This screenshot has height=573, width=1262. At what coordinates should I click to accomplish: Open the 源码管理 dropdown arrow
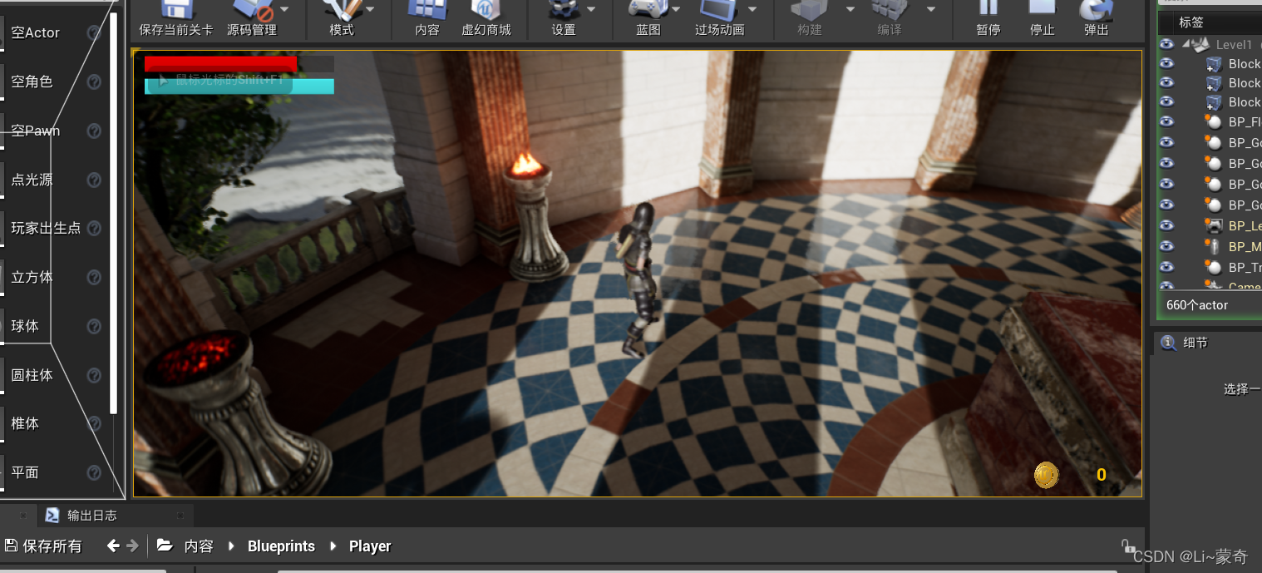point(284,9)
